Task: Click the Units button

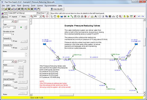Action: [x=4, y=17]
